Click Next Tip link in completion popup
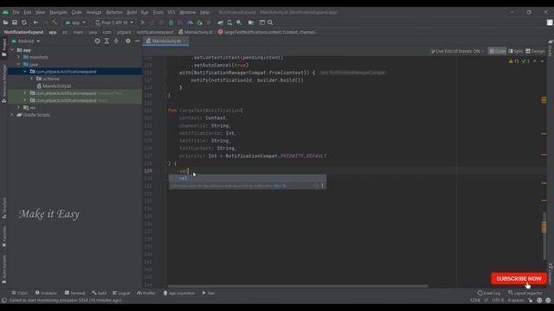 280,186
